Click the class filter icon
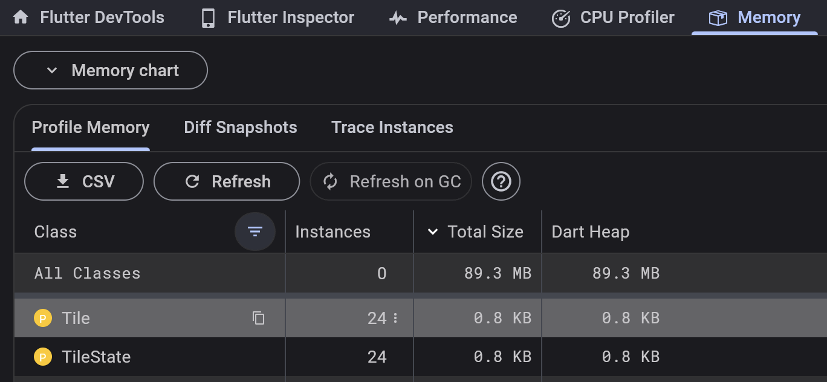Image resolution: width=827 pixels, height=382 pixels. (x=255, y=231)
